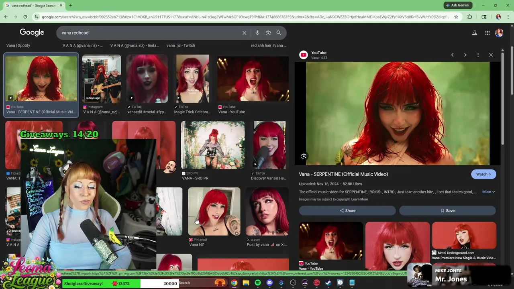Open Notepad from the taskbar
514x289 pixels.
coord(352,283)
